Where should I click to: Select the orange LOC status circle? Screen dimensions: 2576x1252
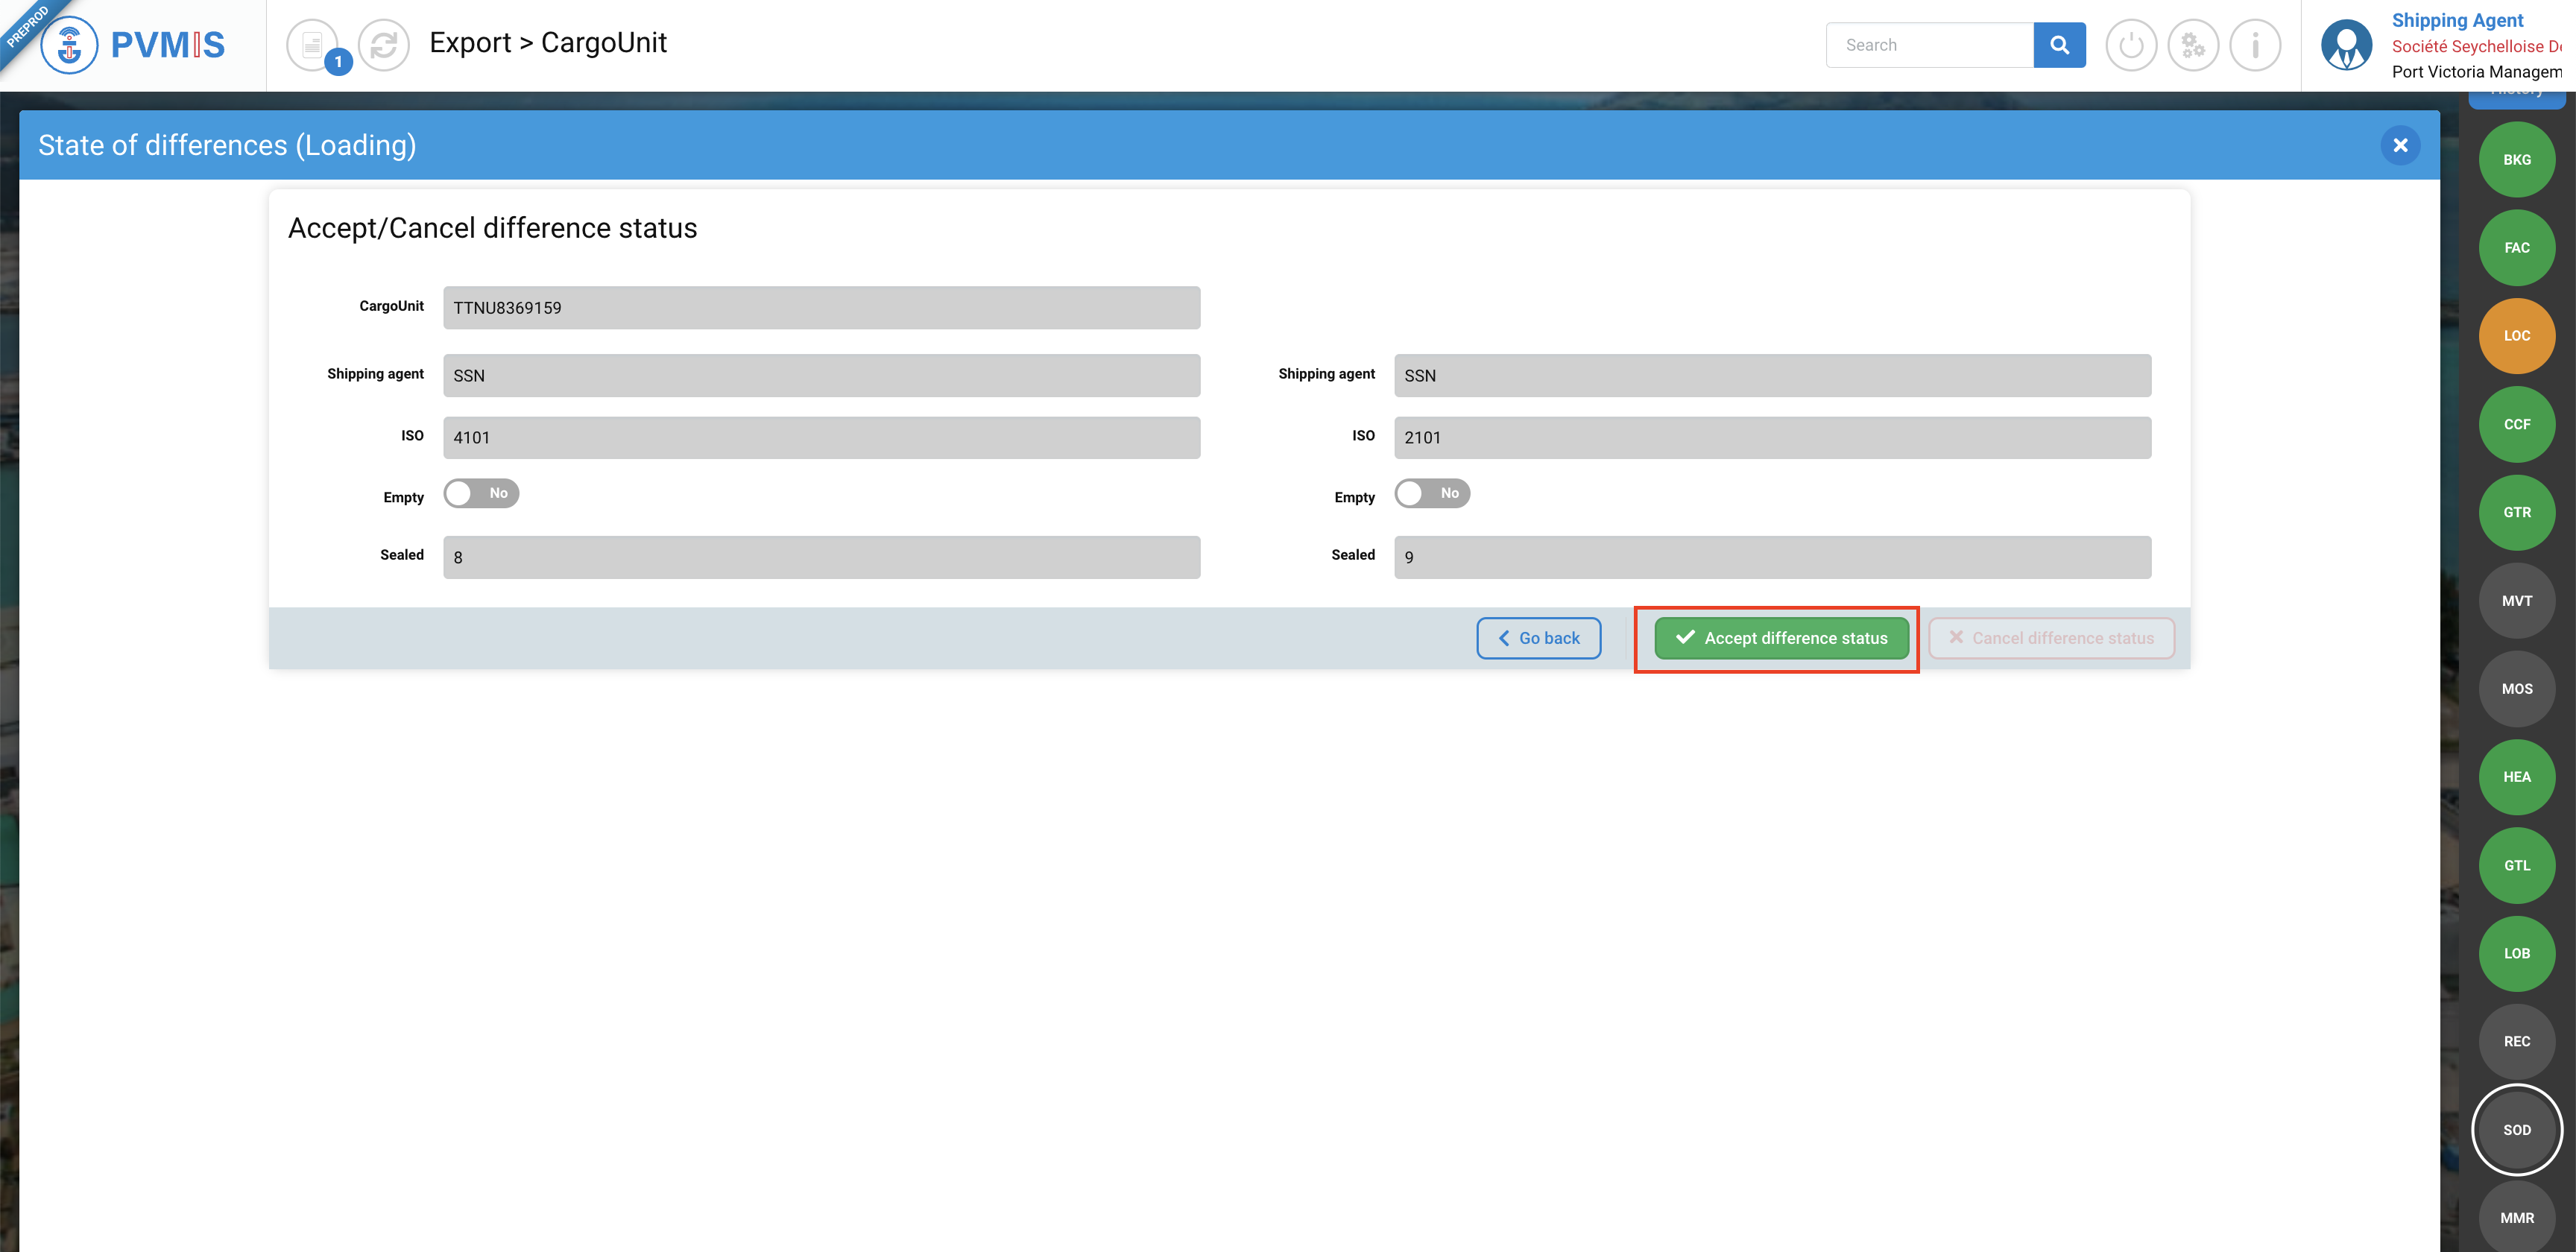2516,336
